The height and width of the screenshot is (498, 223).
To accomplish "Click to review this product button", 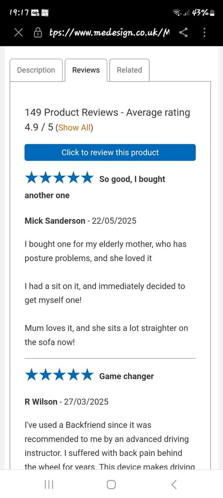I will point(110,152).
